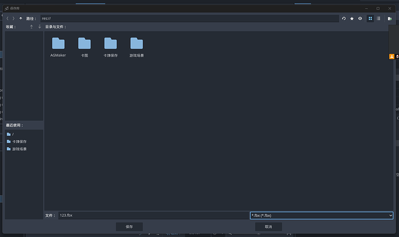Viewport: 399px width, 237px height.
Task: Toggle hidden files visibility eye icon
Action: [360, 18]
